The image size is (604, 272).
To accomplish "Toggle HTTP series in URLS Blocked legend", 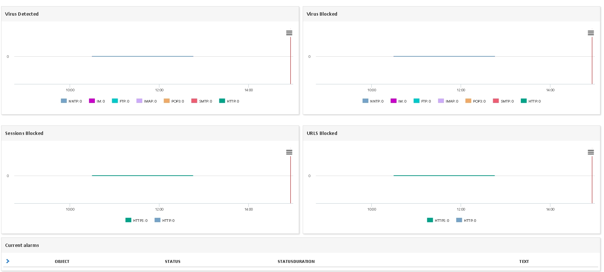I will tap(466, 220).
